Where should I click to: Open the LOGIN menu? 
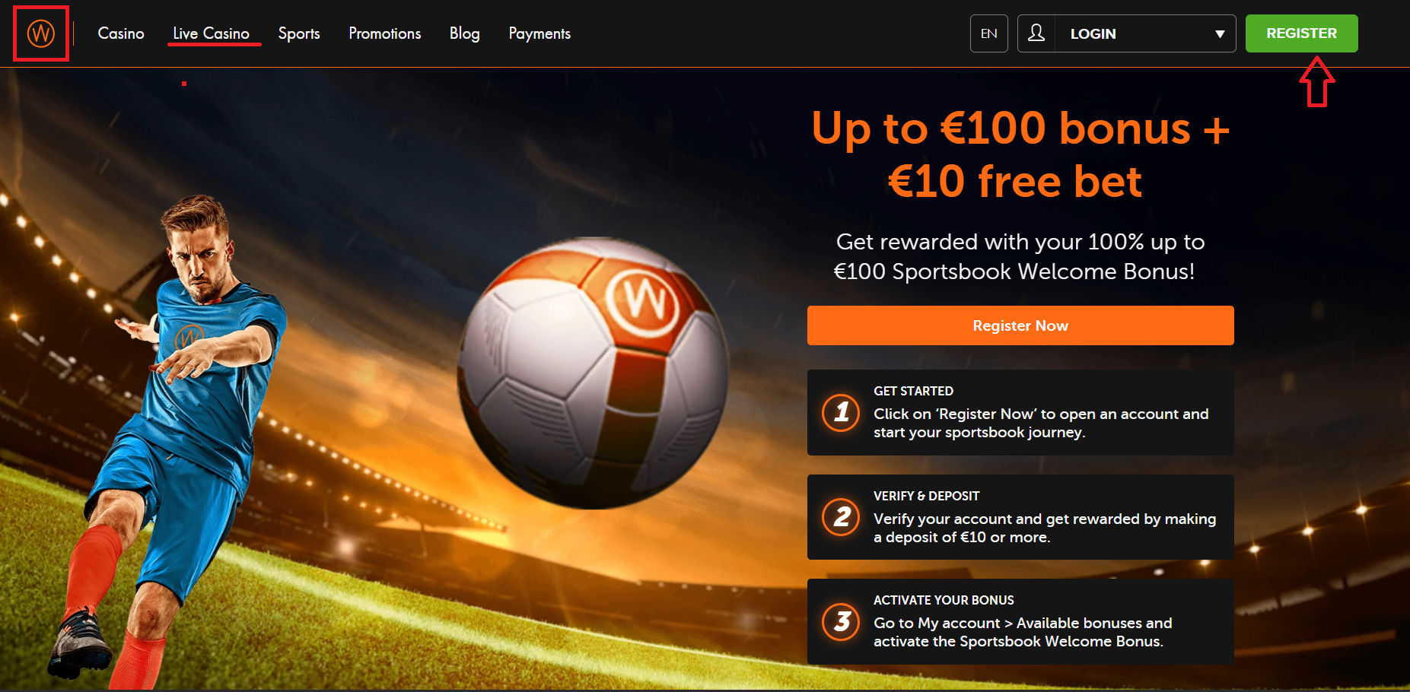click(1127, 33)
